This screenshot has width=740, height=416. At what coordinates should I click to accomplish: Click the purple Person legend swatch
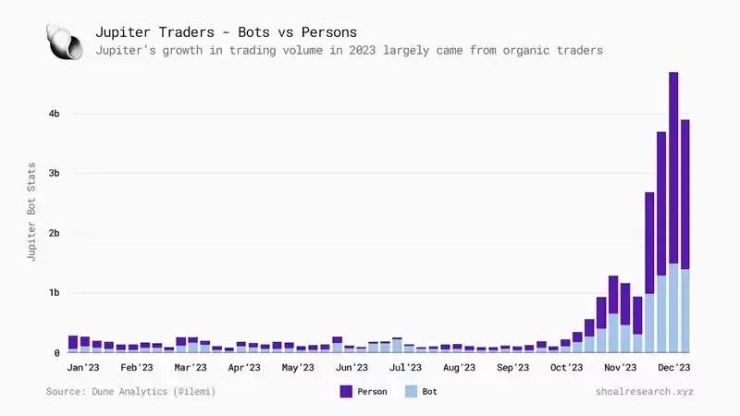pyautogui.click(x=346, y=391)
